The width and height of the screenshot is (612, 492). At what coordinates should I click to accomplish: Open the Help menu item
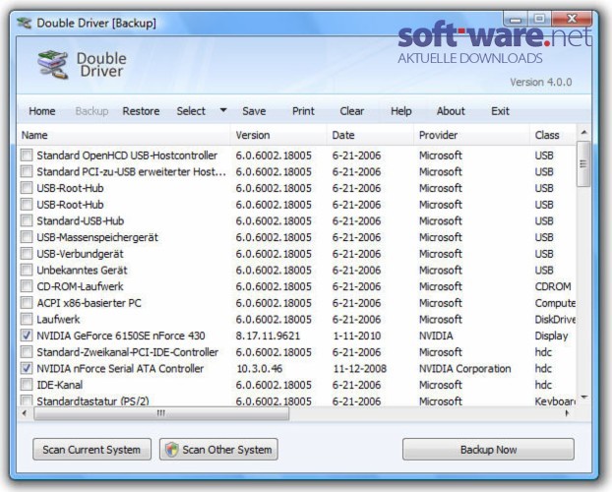[400, 111]
